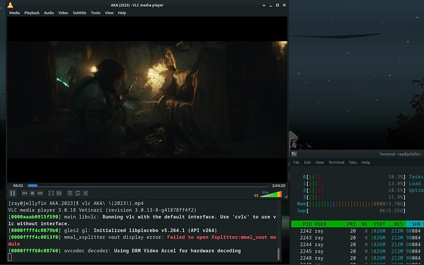The height and width of the screenshot is (265, 424).
Task: Open extended settings (effects) dialog
Action: coord(58,193)
